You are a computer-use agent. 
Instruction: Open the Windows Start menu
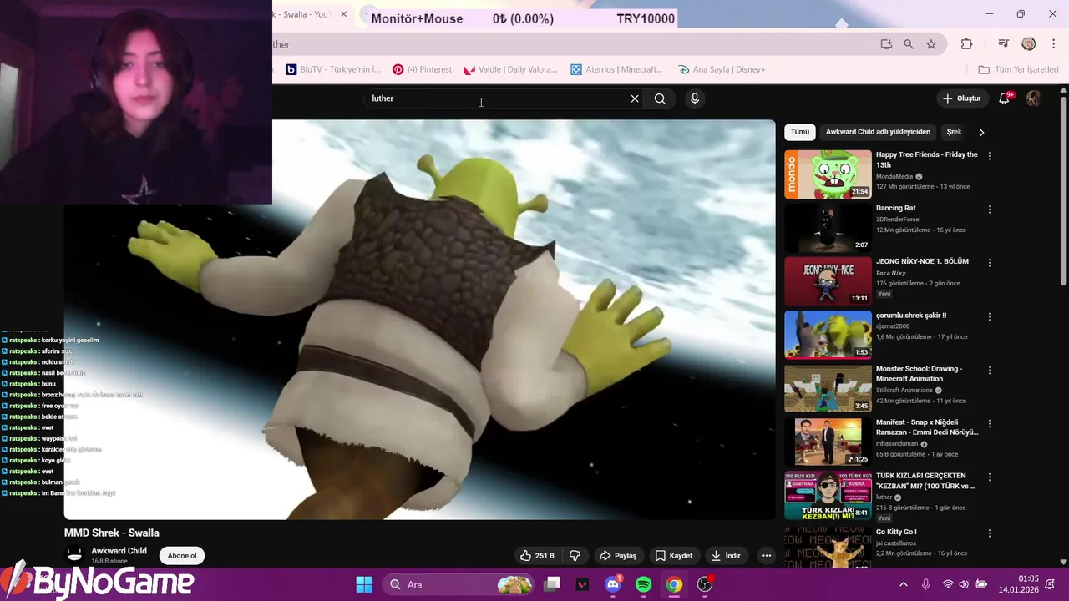(x=364, y=584)
